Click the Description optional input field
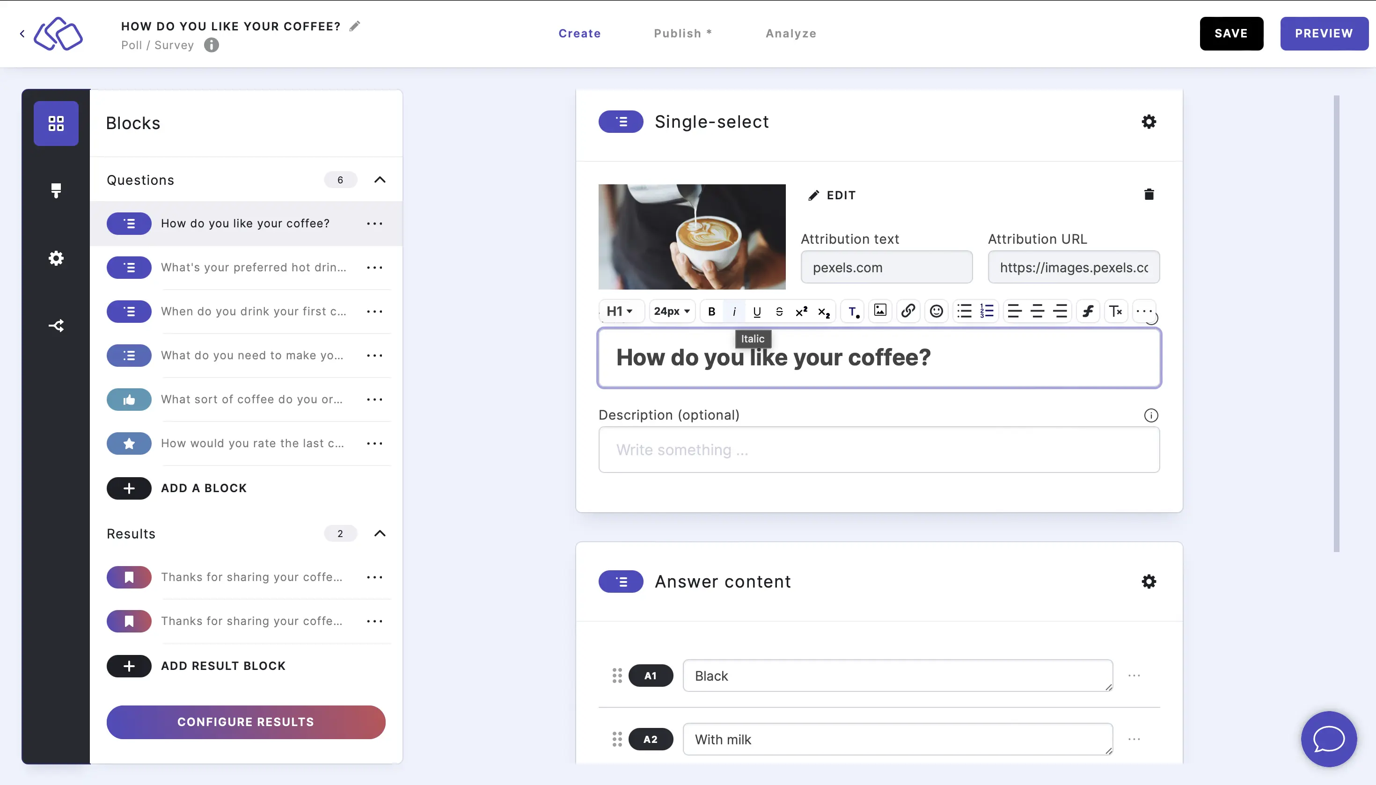 click(879, 450)
